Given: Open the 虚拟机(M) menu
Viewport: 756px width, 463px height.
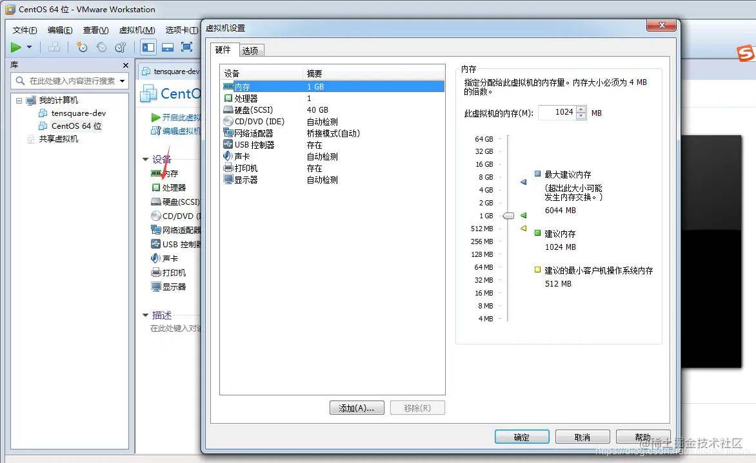Looking at the screenshot, I should click(x=137, y=30).
